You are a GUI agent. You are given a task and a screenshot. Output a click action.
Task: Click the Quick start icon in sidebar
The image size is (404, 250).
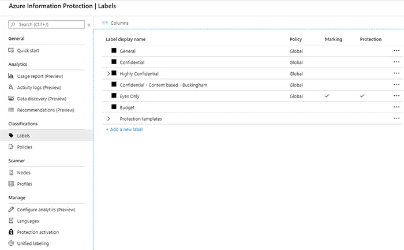pyautogui.click(x=11, y=50)
